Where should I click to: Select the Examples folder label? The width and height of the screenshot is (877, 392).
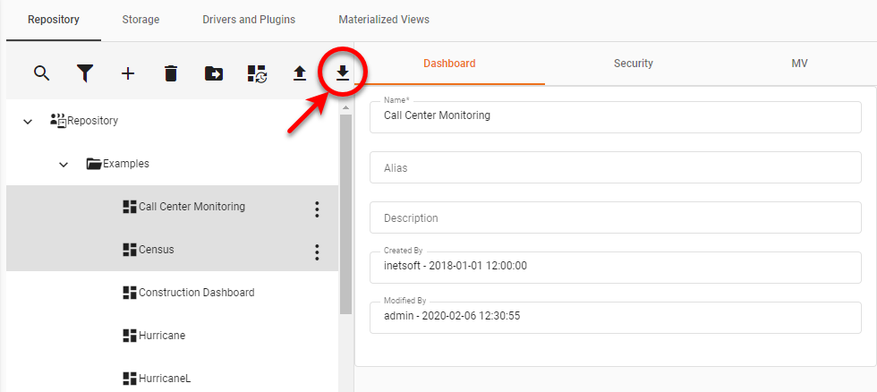tap(126, 164)
